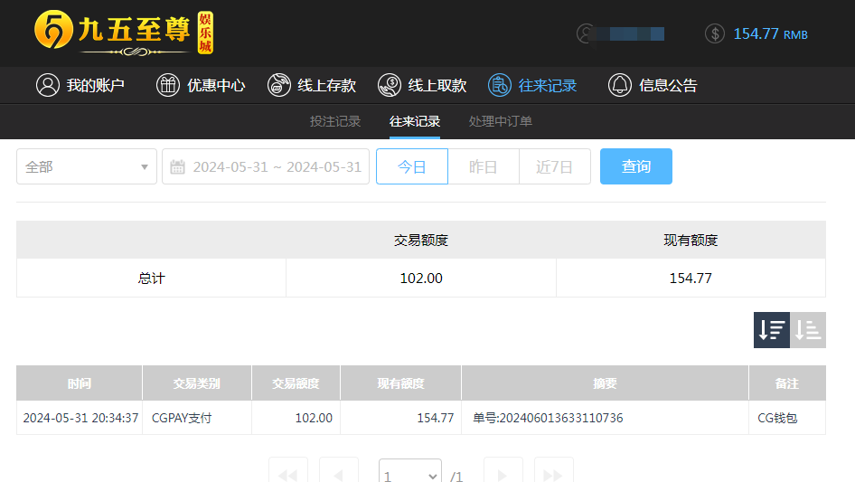
Task: Click the 优惠中心 gift icon
Action: tap(168, 85)
